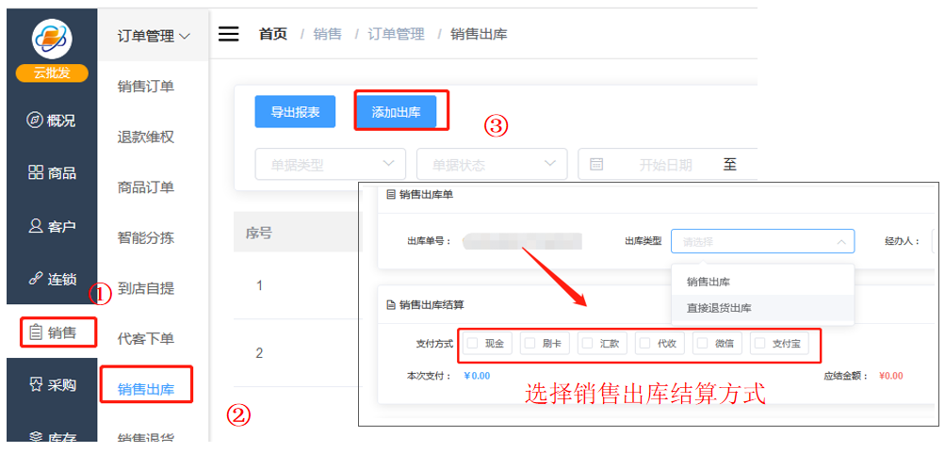
Task: Open 销售出库 in the submenu
Action: pos(146,390)
